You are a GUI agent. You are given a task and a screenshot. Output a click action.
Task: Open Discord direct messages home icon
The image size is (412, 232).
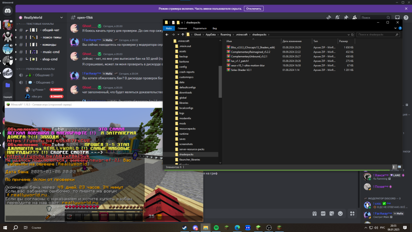pos(7,11)
